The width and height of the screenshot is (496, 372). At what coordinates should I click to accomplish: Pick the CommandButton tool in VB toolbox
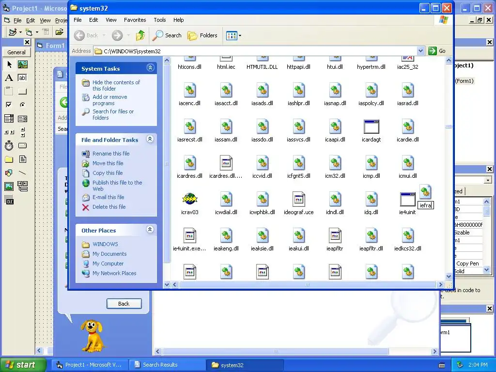click(x=22, y=92)
